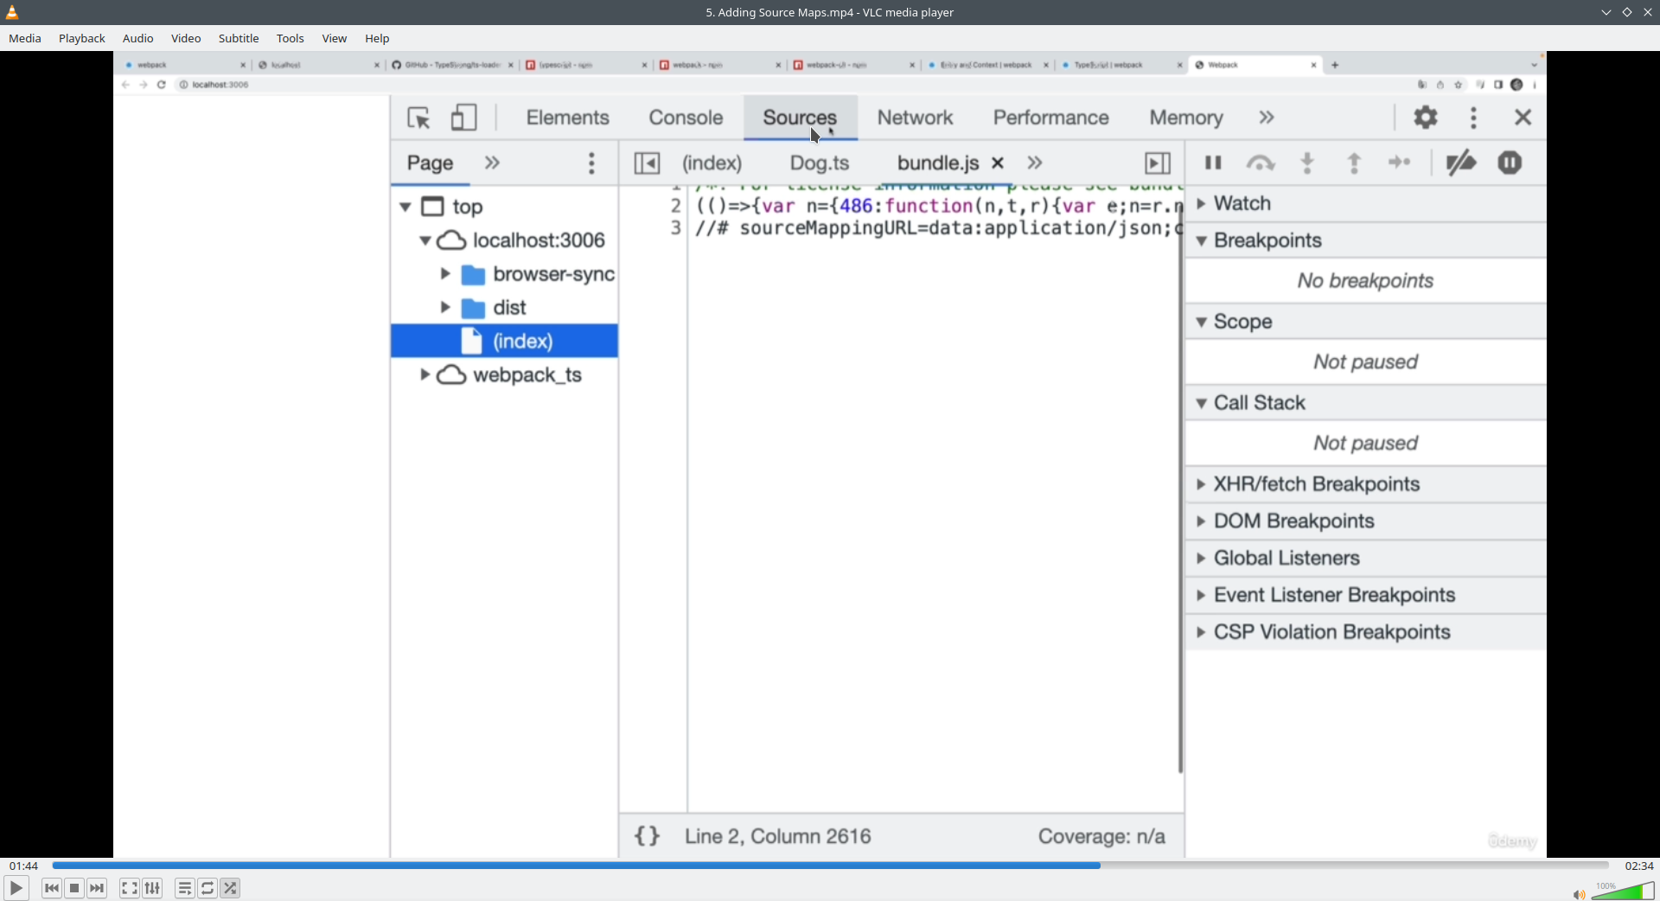Viewport: 1660px width, 901px height.
Task: Hide the debugger sidebar
Action: tap(1158, 163)
